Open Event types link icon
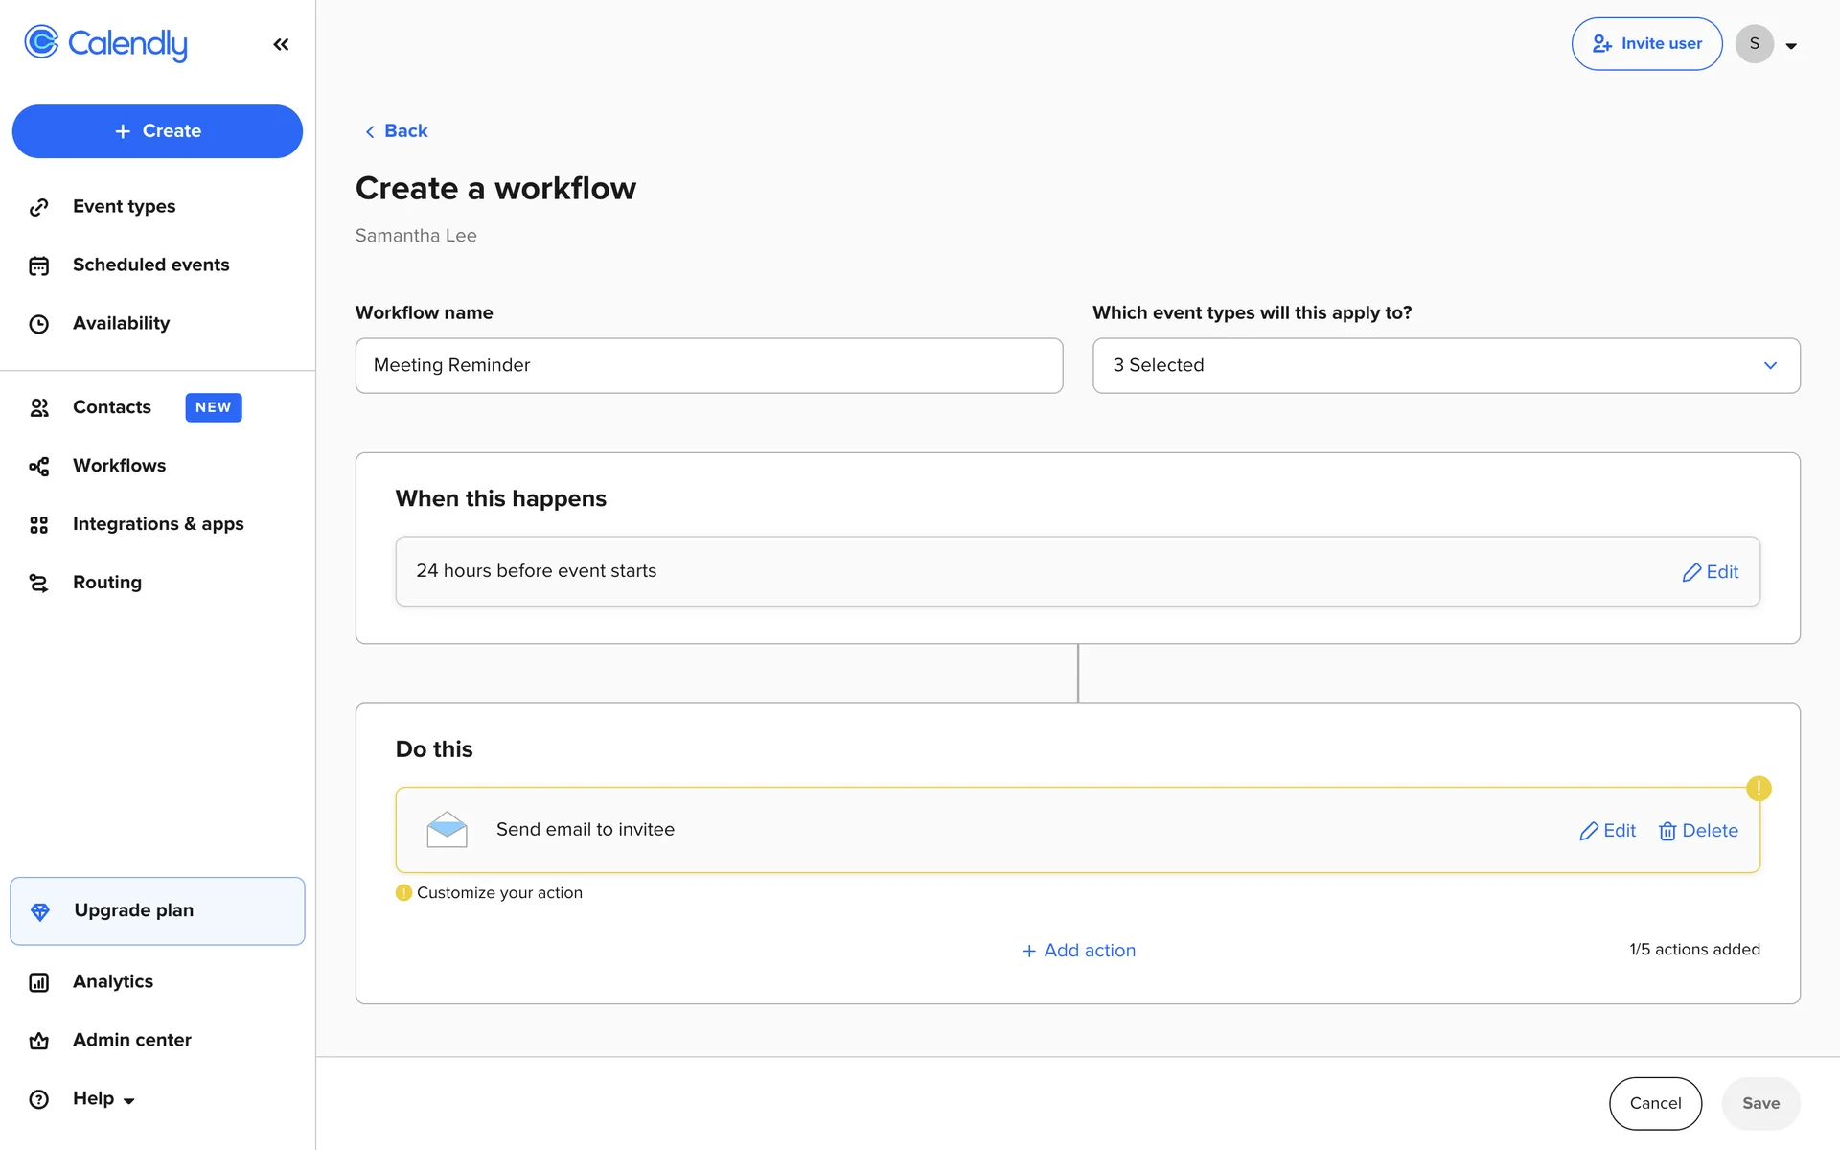Viewport: 1840px width, 1150px height. click(38, 207)
